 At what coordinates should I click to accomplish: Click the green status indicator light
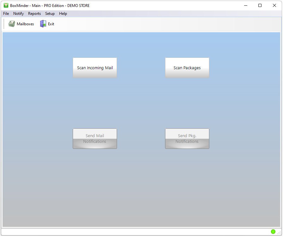pos(273,231)
